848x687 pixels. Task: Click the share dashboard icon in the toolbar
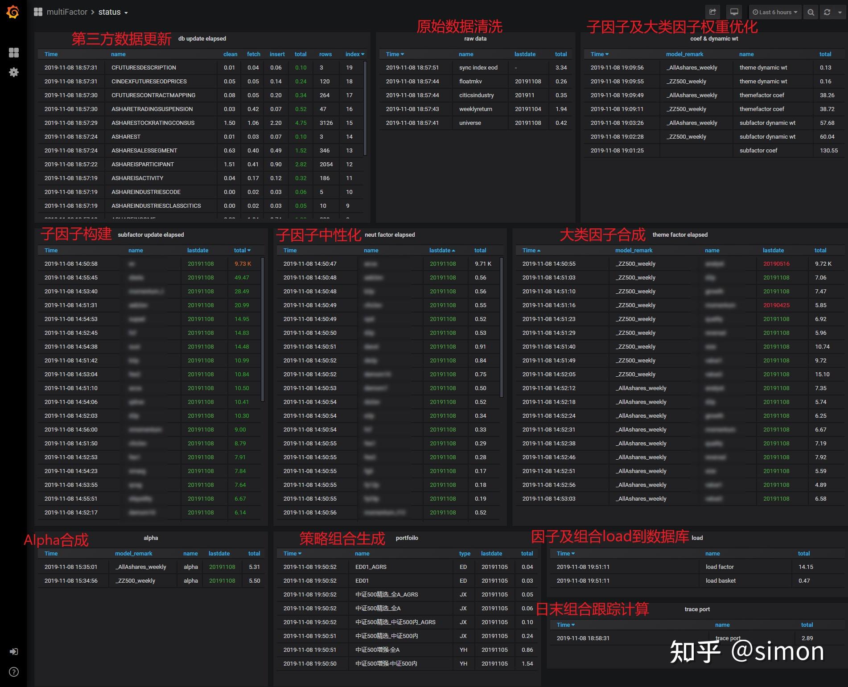[x=712, y=12]
